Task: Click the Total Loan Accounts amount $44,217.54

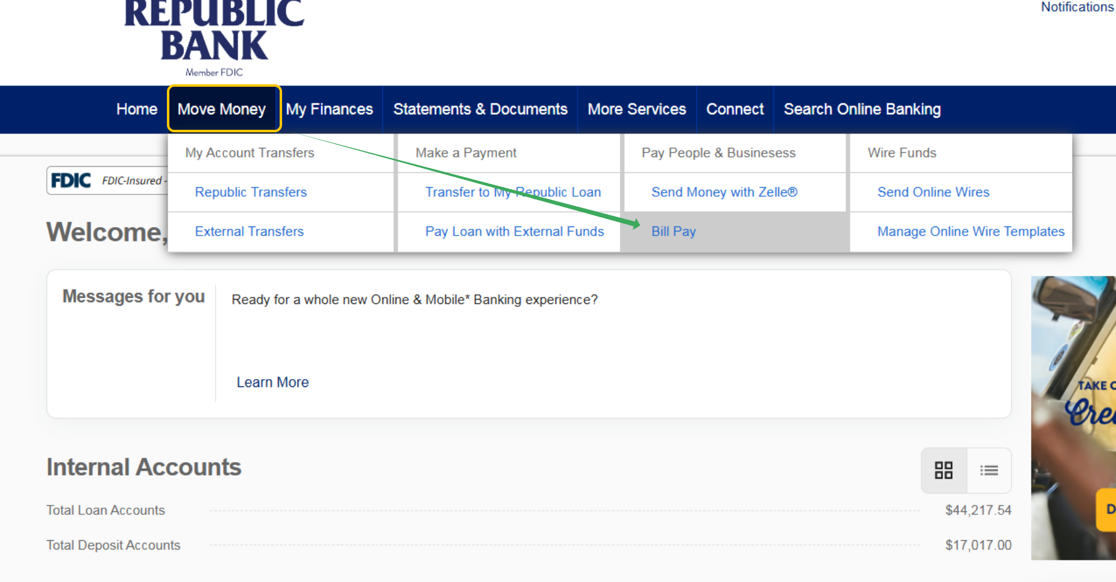Action: coord(978,510)
